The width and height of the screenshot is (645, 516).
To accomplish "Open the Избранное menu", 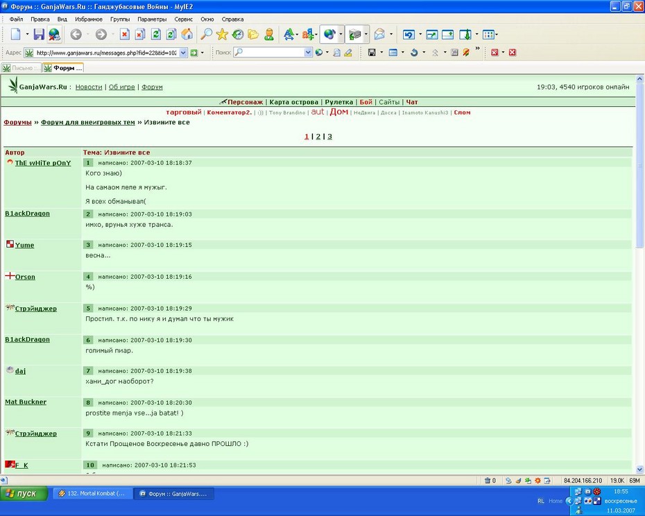I will (89, 19).
